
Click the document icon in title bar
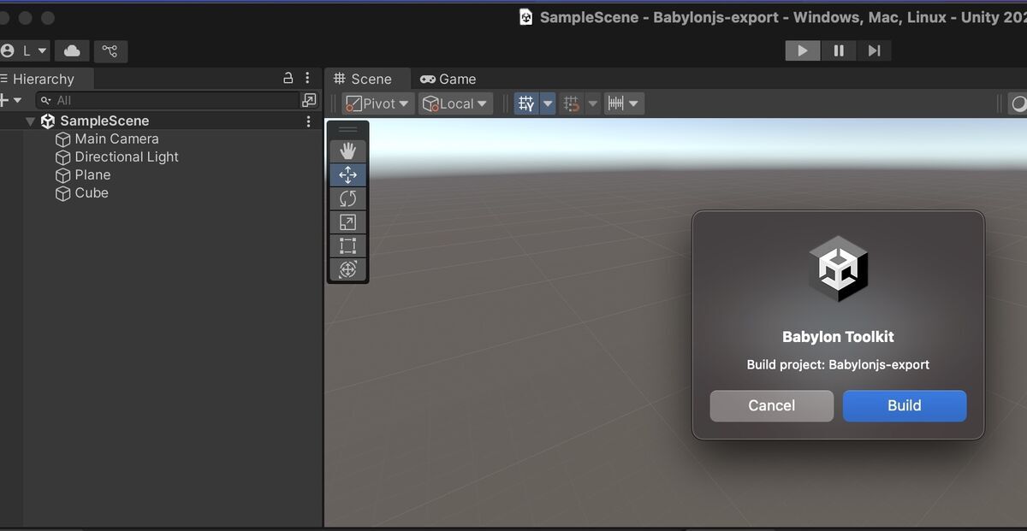(526, 16)
